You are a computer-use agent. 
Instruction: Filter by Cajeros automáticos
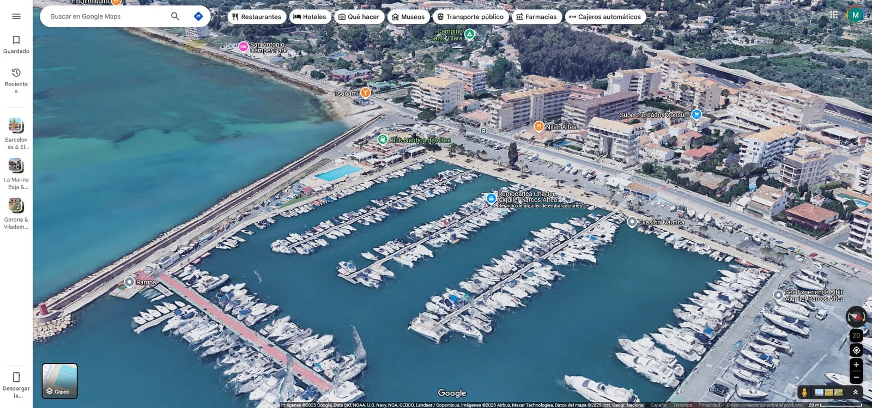point(605,17)
